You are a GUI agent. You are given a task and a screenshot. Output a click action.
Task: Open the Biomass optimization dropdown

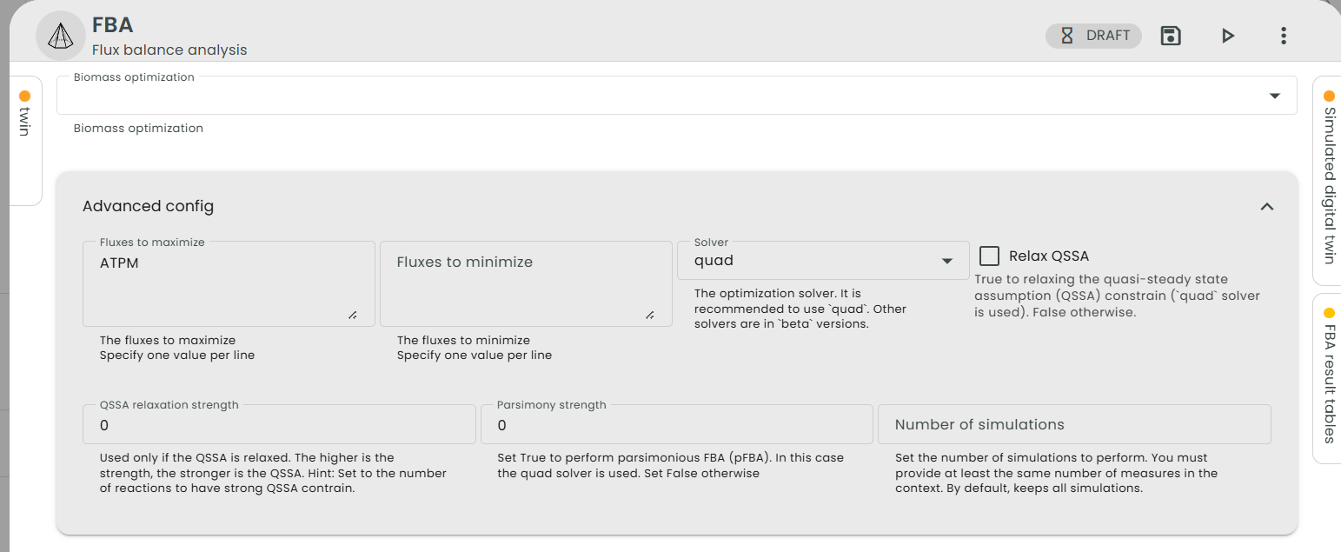click(1274, 96)
